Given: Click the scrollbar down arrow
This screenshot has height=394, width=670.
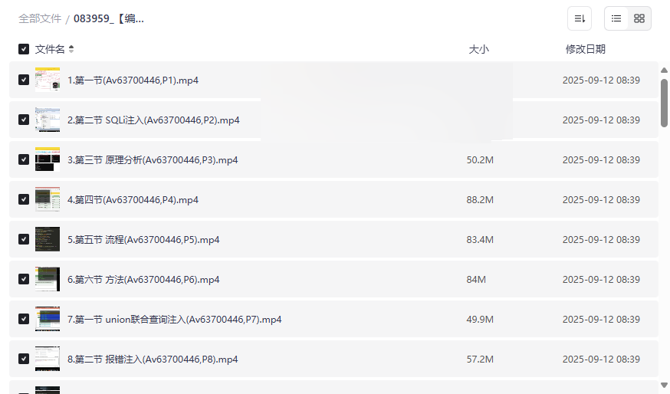Looking at the screenshot, I should tap(664, 385).
